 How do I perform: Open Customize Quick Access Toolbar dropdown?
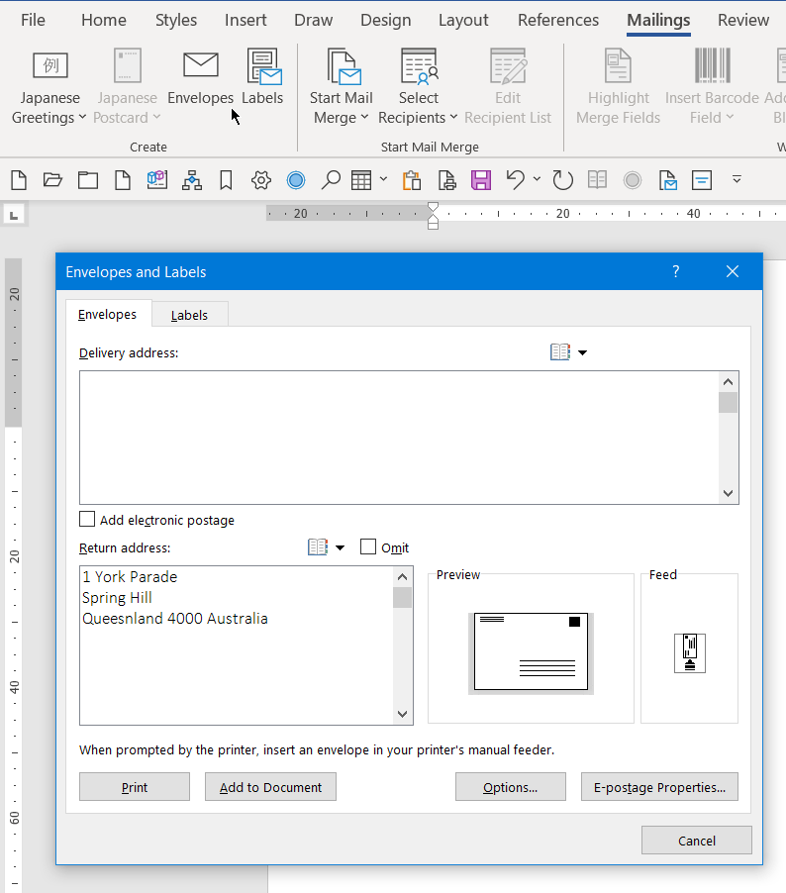point(737,180)
